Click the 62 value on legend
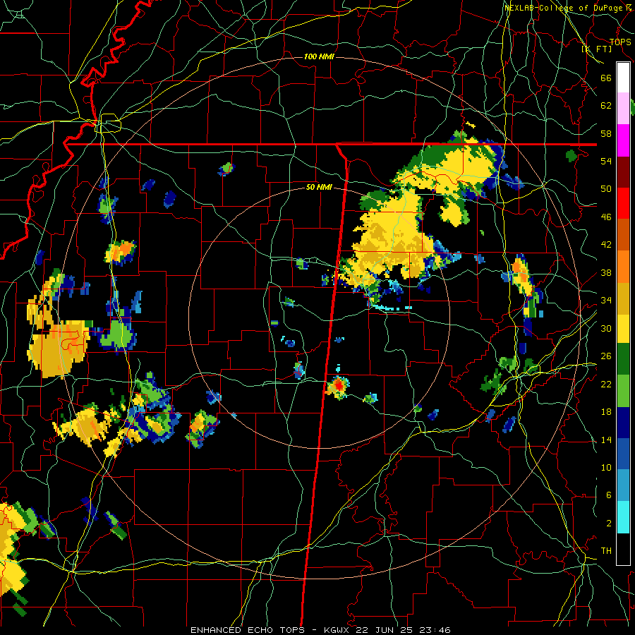This screenshot has width=635, height=635. click(x=606, y=106)
